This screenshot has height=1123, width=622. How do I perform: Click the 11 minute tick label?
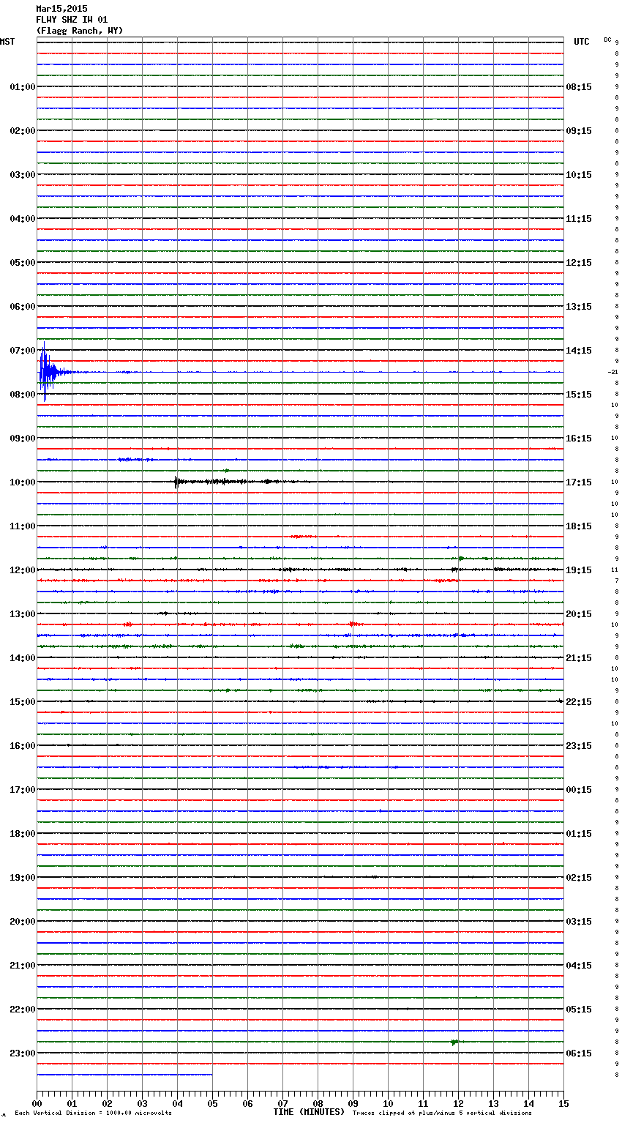(x=423, y=1103)
